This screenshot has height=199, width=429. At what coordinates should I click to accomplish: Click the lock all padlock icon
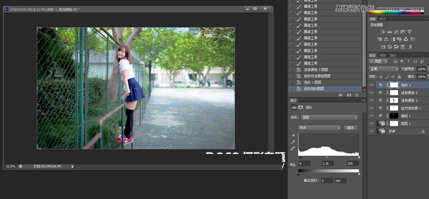click(x=399, y=77)
